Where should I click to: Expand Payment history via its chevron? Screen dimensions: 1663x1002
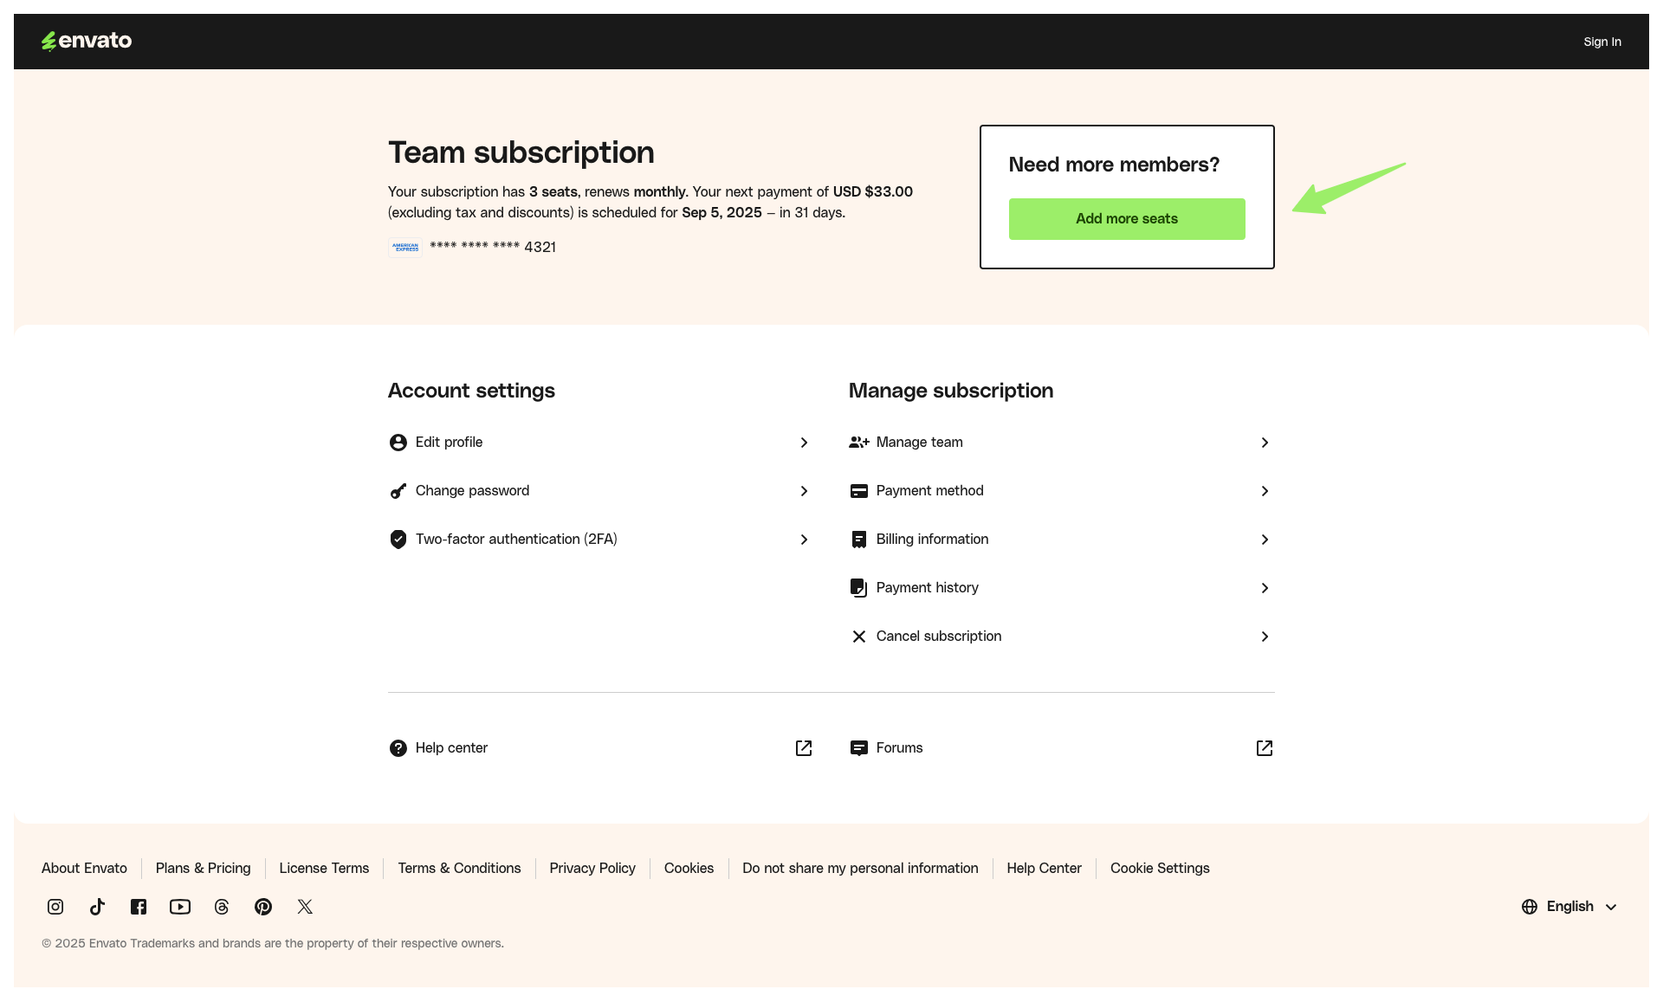click(1265, 588)
